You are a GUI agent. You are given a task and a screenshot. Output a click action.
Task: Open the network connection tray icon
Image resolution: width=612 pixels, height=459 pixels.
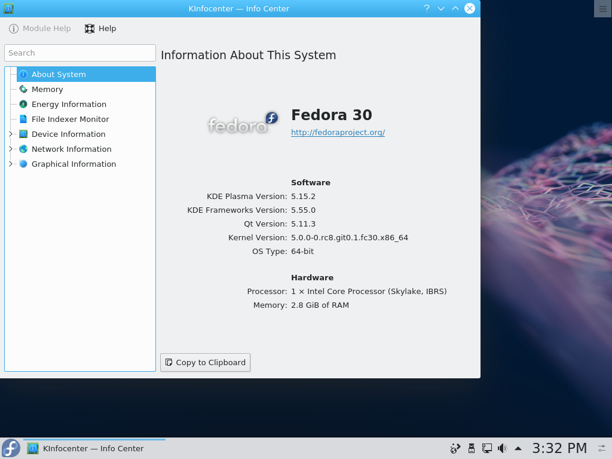coord(486,448)
